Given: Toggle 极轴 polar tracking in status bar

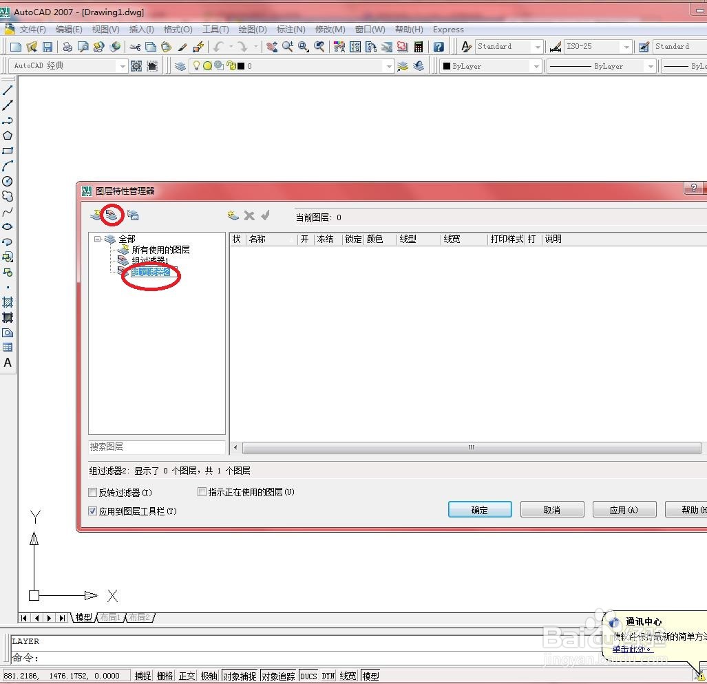Looking at the screenshot, I should (209, 676).
